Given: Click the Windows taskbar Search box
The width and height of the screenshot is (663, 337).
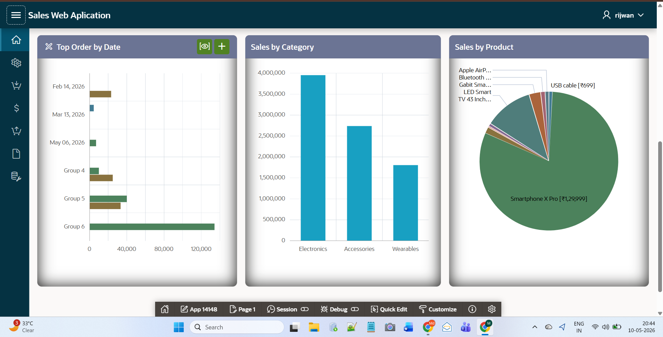Looking at the screenshot, I should tap(237, 327).
